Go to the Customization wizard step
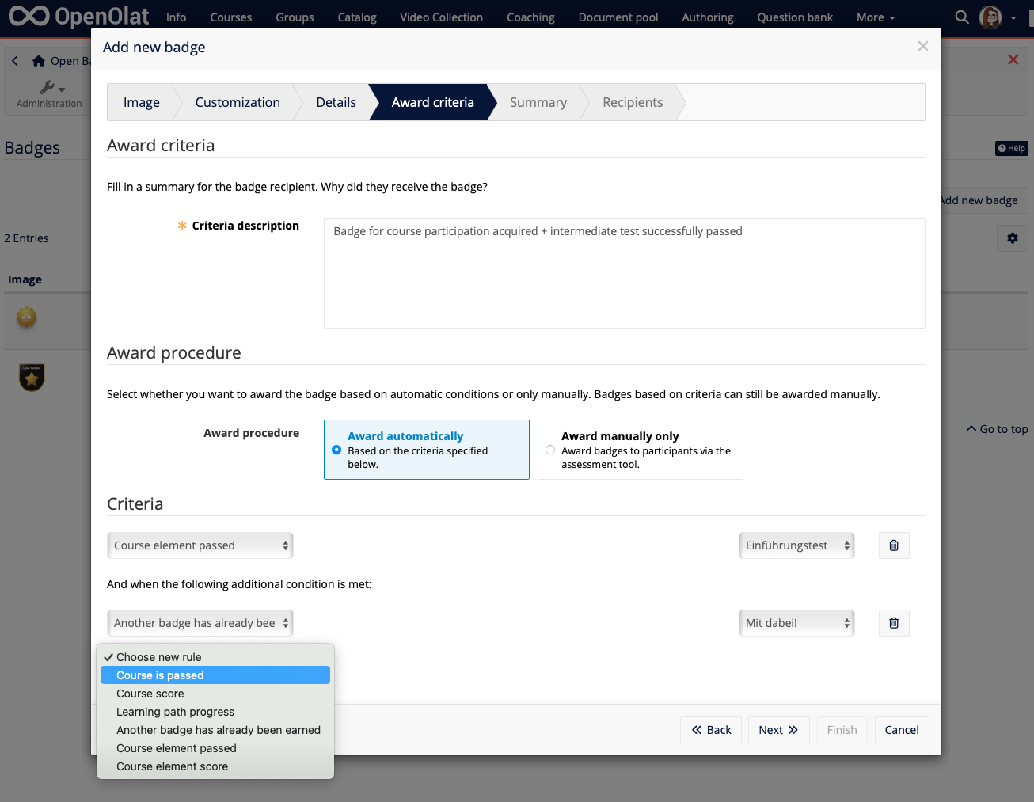Screen dimensions: 1034x802 [x=238, y=102]
